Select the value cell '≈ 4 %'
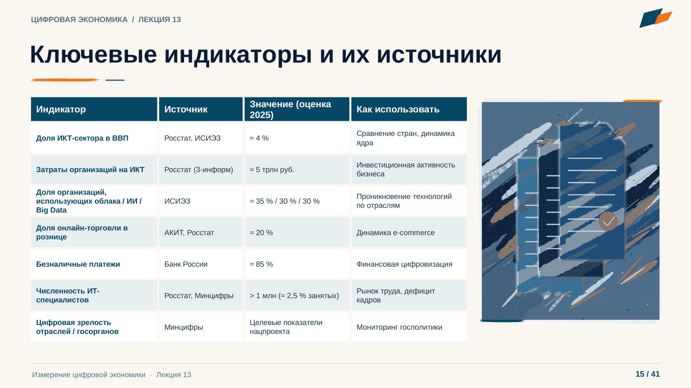691x388 pixels. [x=297, y=138]
